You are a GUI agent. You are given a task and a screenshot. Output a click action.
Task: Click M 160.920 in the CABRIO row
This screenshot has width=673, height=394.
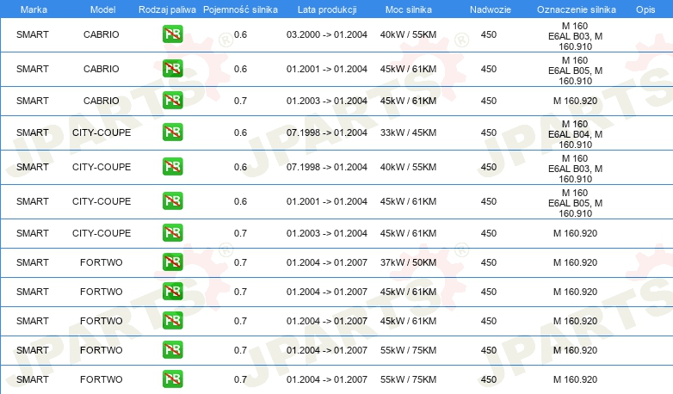pos(575,101)
